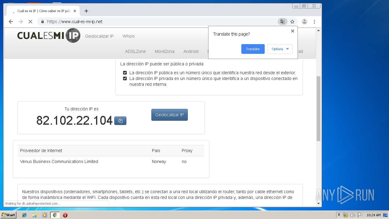Image resolution: width=389 pixels, height=219 pixels.
Task: Click the Chrome back arrow
Action: click(x=11, y=22)
